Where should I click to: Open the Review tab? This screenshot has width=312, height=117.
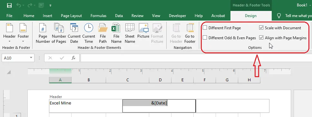[x=138, y=16]
